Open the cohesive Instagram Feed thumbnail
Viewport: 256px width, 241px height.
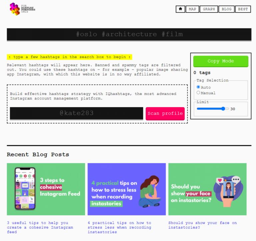click(x=46, y=189)
